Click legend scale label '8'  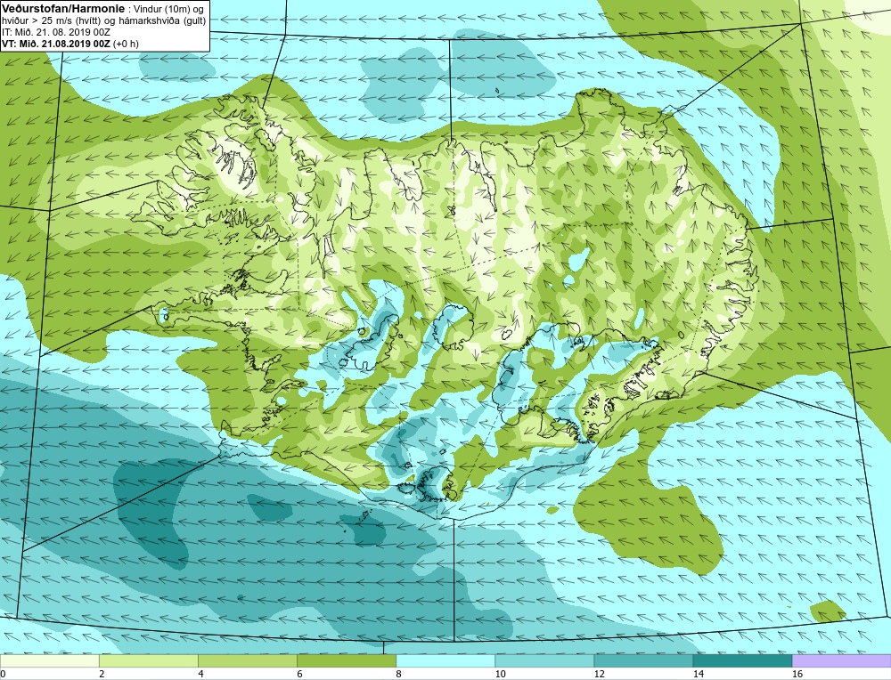click(399, 674)
